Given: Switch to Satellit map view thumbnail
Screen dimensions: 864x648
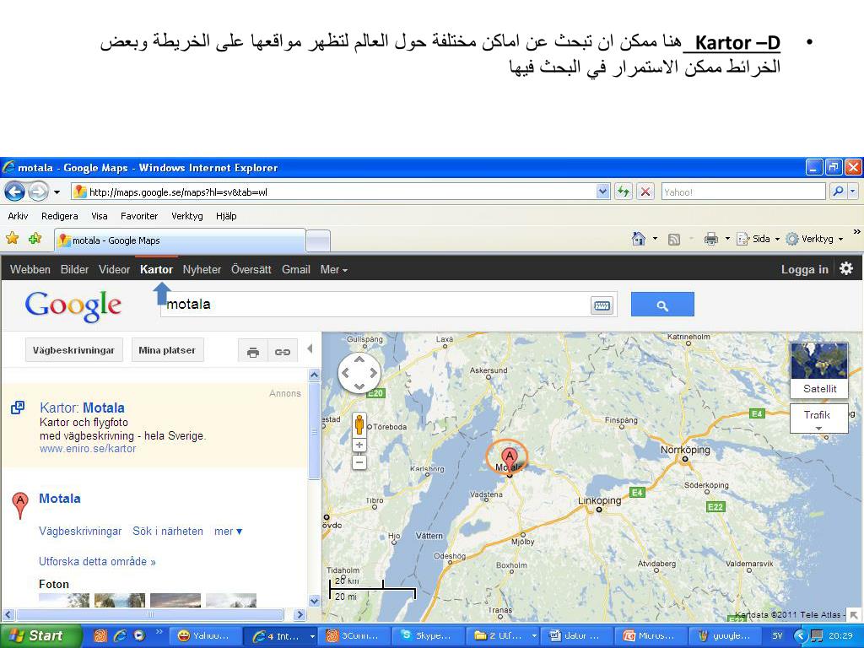Looking at the screenshot, I should (819, 370).
